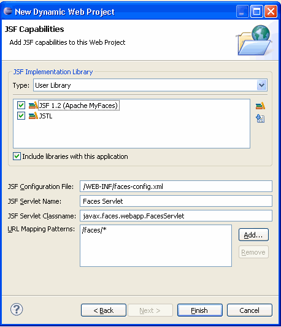Click the User Library combo box
Screen dimensions: 281x327
click(x=150, y=85)
